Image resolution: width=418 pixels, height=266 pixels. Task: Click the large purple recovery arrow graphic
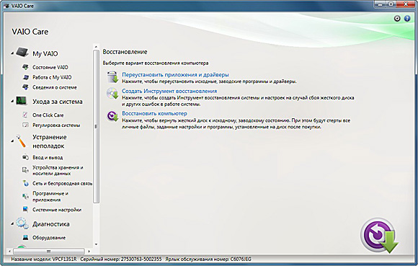pyautogui.click(x=379, y=235)
